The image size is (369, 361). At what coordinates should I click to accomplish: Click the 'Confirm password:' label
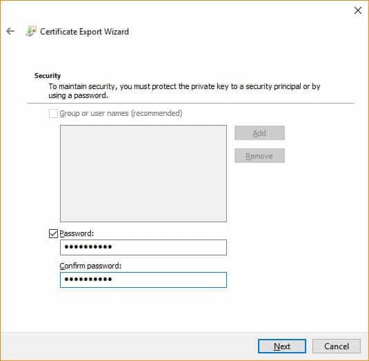tap(90, 266)
